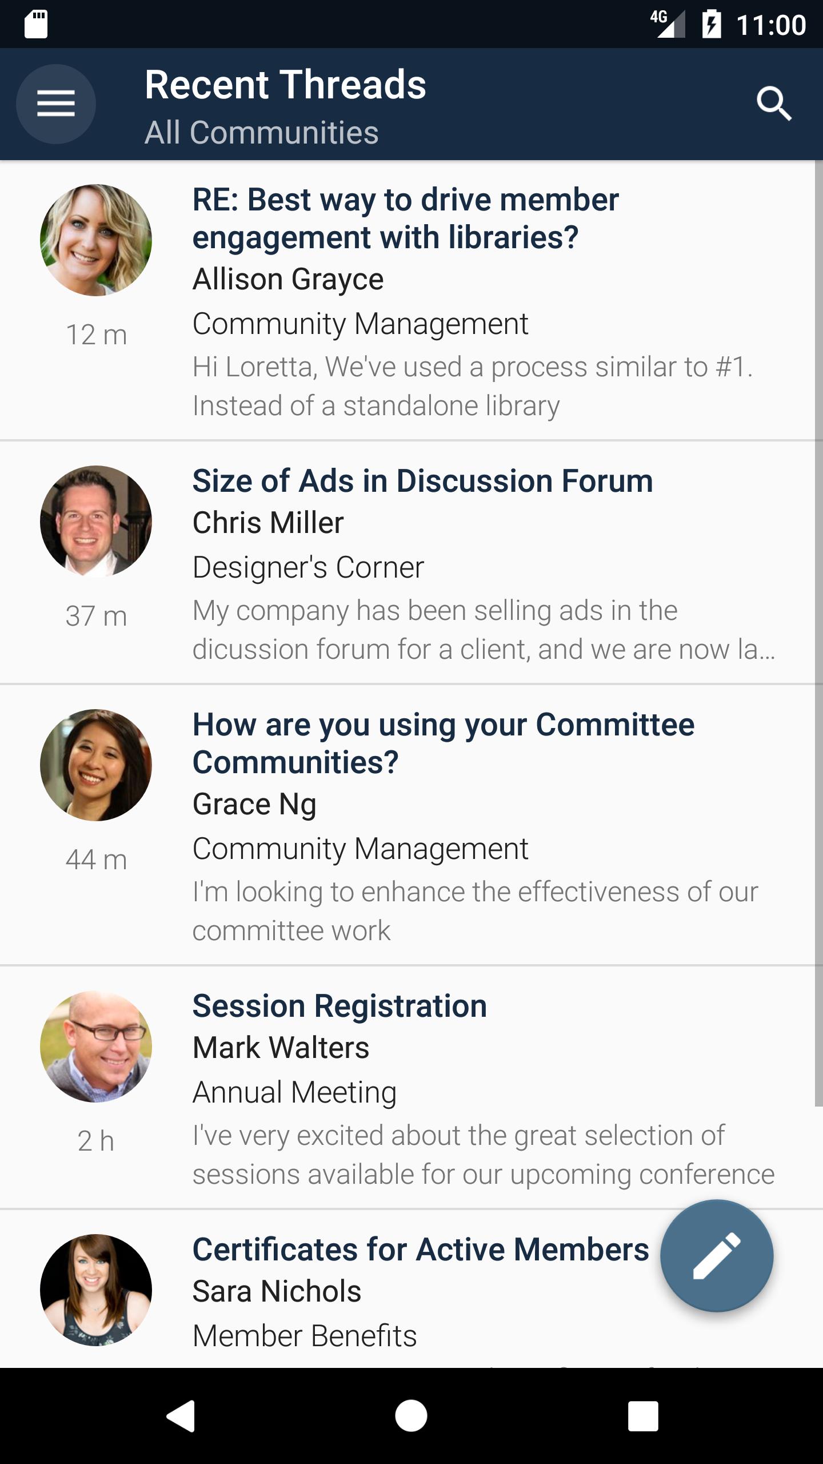Viewport: 823px width, 1464px height.
Task: Tap Mark Walters' avatar picture
Action: [x=96, y=1046]
